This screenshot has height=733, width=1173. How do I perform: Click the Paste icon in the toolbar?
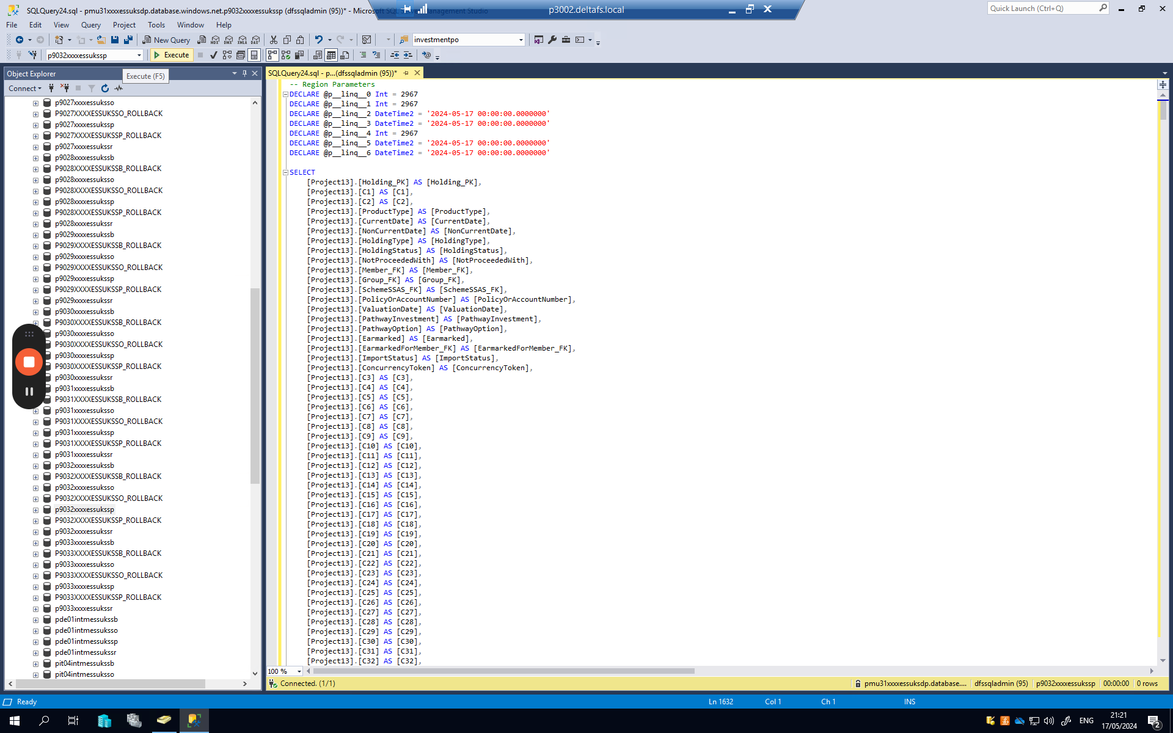pos(301,40)
